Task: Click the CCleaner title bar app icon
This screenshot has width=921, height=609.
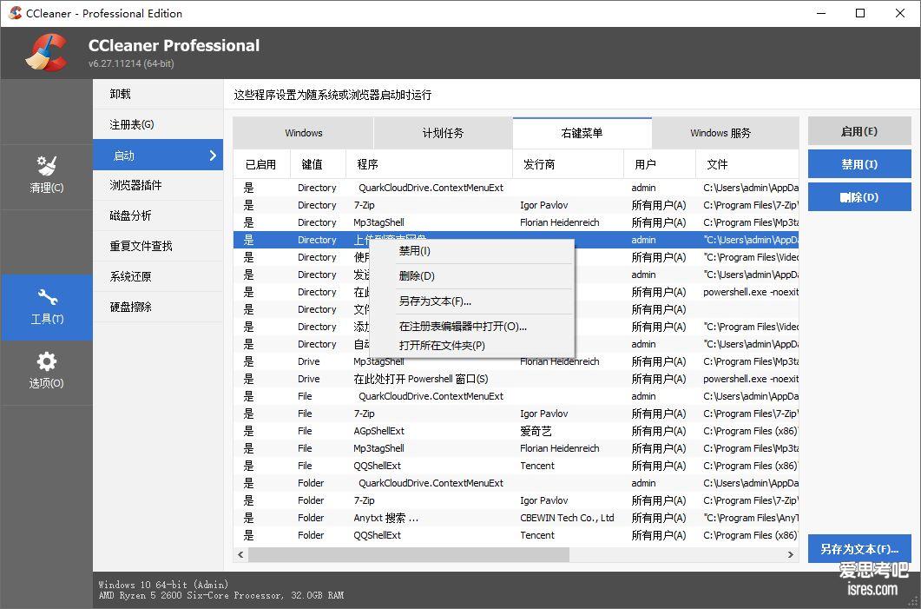Action: [x=15, y=13]
